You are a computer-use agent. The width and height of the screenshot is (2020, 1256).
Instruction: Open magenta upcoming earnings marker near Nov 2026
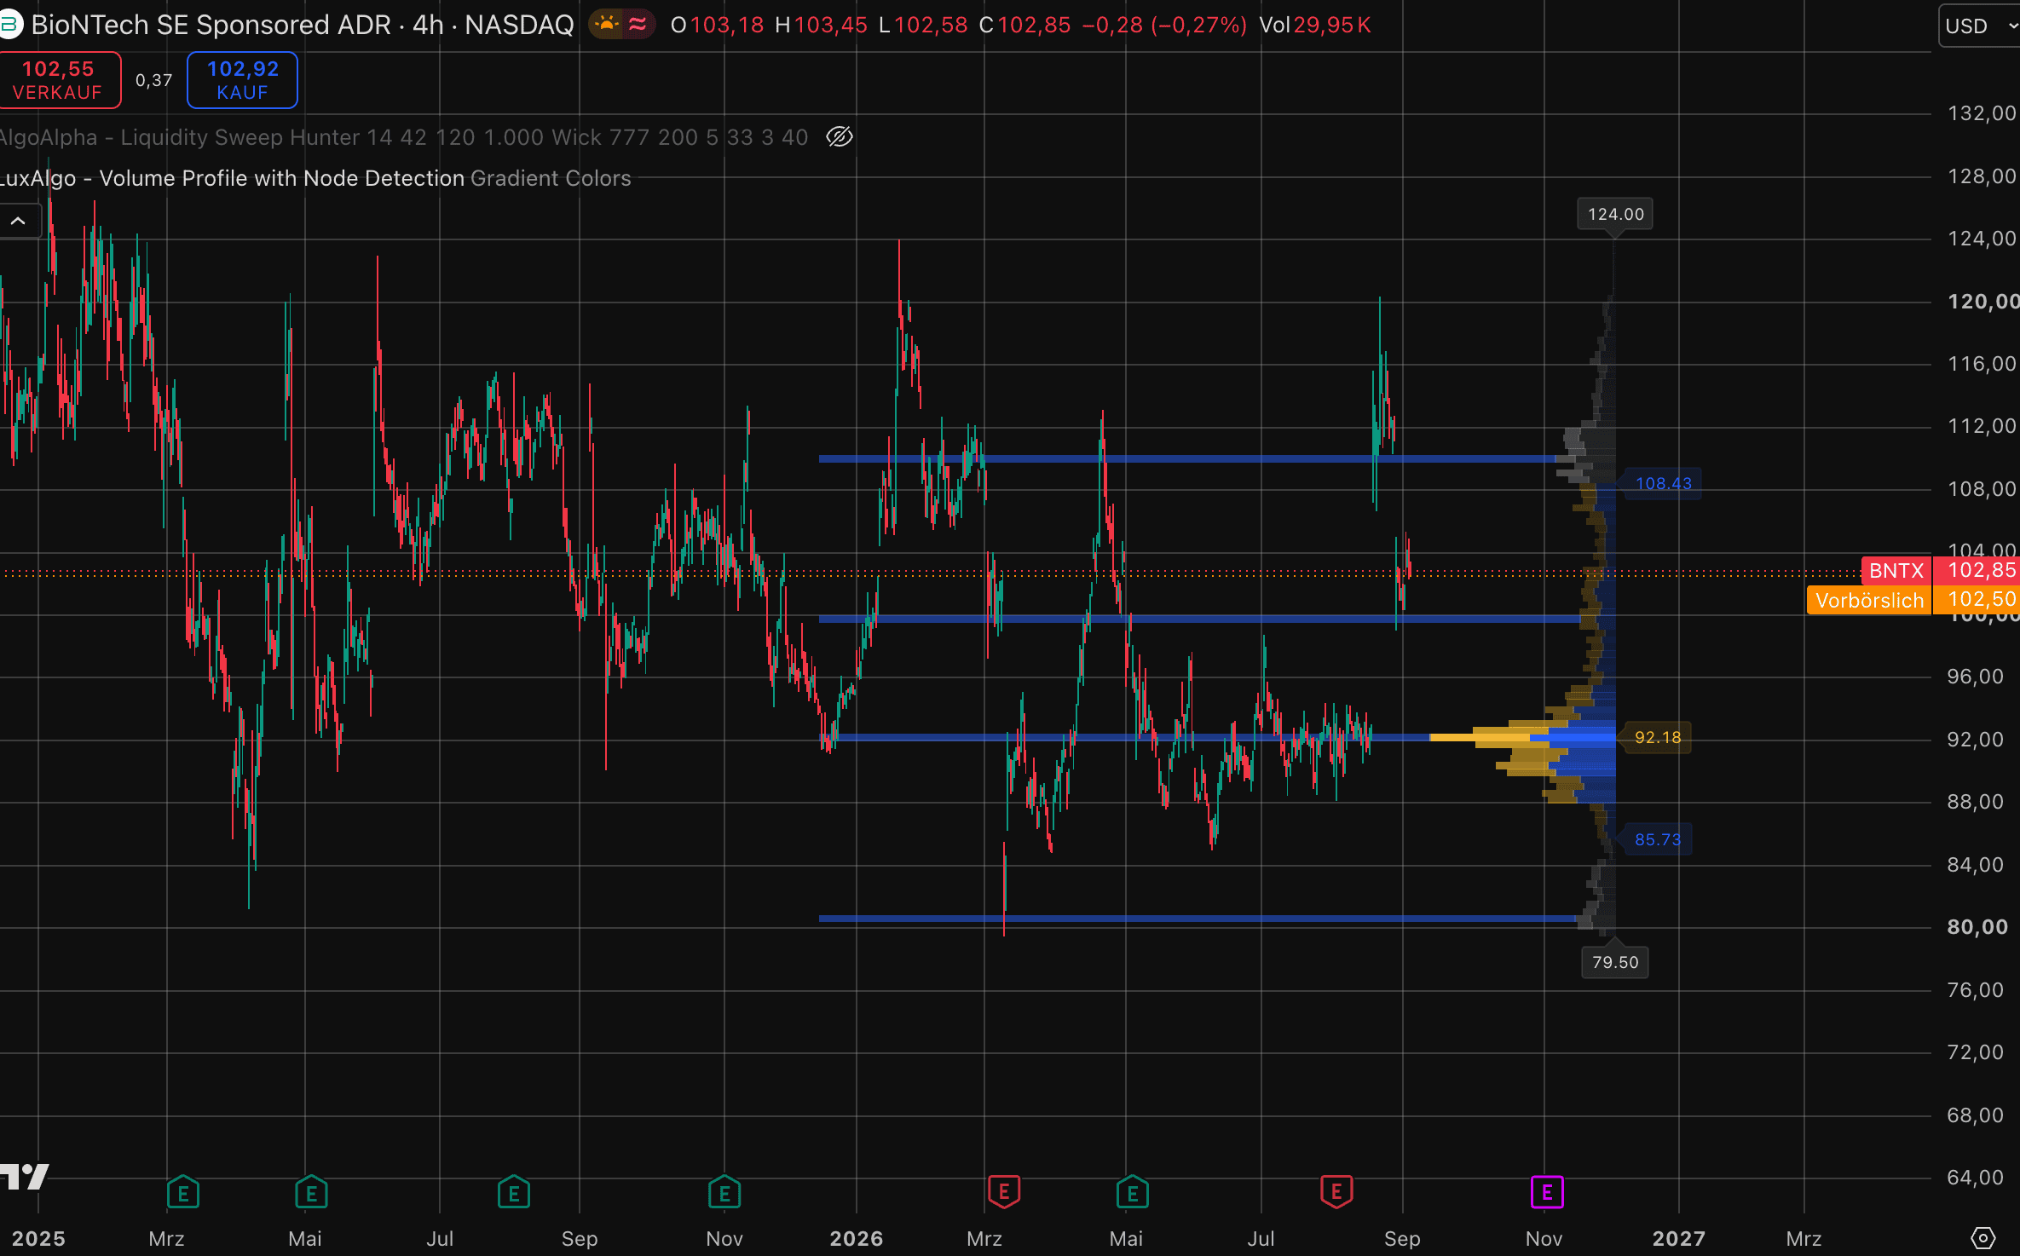[1547, 1192]
